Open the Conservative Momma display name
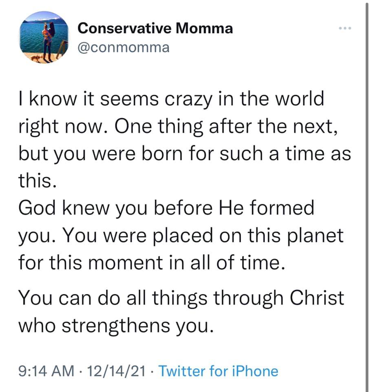 pyautogui.click(x=155, y=28)
